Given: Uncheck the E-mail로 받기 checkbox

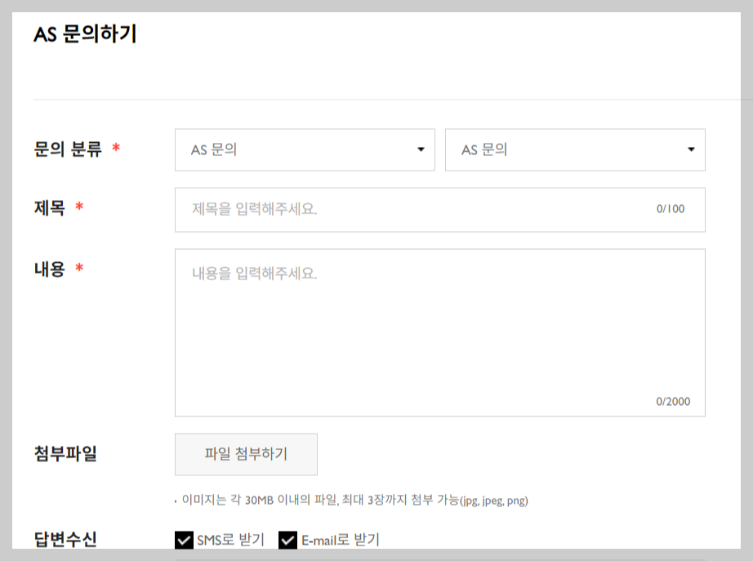Looking at the screenshot, I should [287, 540].
